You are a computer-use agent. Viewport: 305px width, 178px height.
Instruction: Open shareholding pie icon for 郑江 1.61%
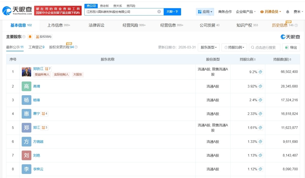click(x=261, y=128)
